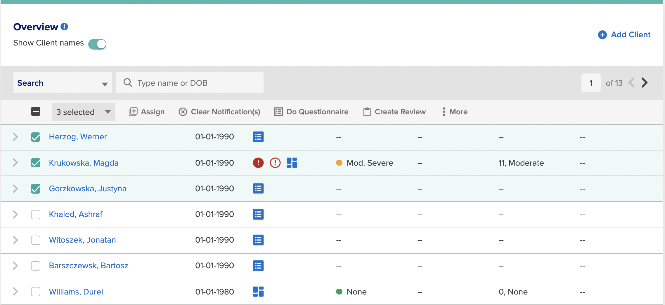Open Krukowska, Magda's dashboard icon

coord(292,163)
